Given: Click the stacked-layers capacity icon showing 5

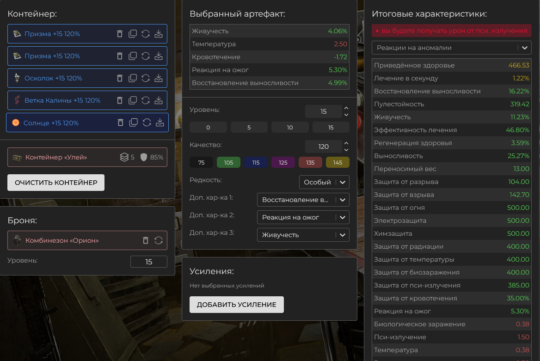Looking at the screenshot, I should click(124, 158).
